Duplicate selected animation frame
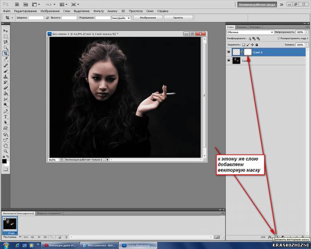 pyautogui.click(x=59, y=237)
